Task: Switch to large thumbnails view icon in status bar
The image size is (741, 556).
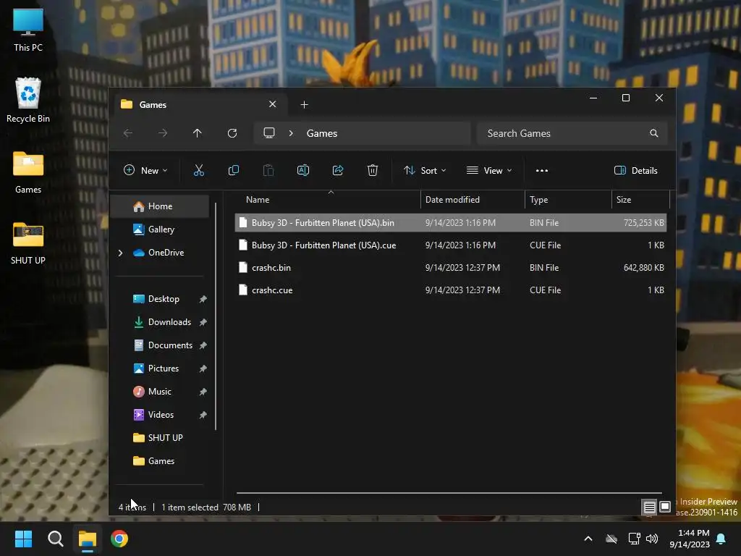Action: click(x=665, y=507)
